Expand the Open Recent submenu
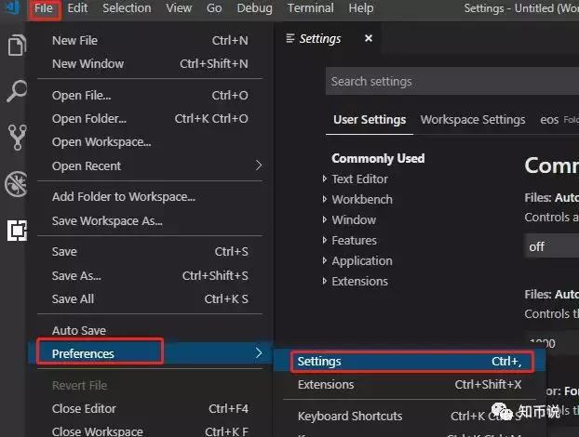The height and width of the screenshot is (437, 579). click(x=150, y=166)
